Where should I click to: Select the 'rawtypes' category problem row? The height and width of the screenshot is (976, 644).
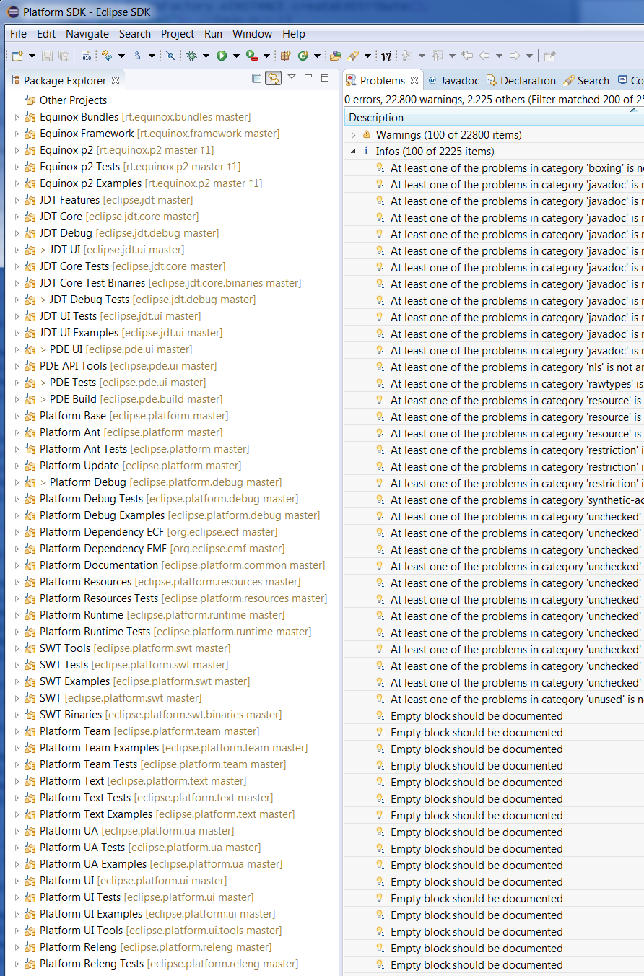[494, 384]
